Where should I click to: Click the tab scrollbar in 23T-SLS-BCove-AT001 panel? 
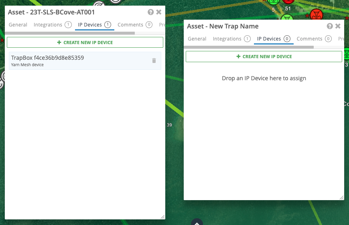[70, 33]
